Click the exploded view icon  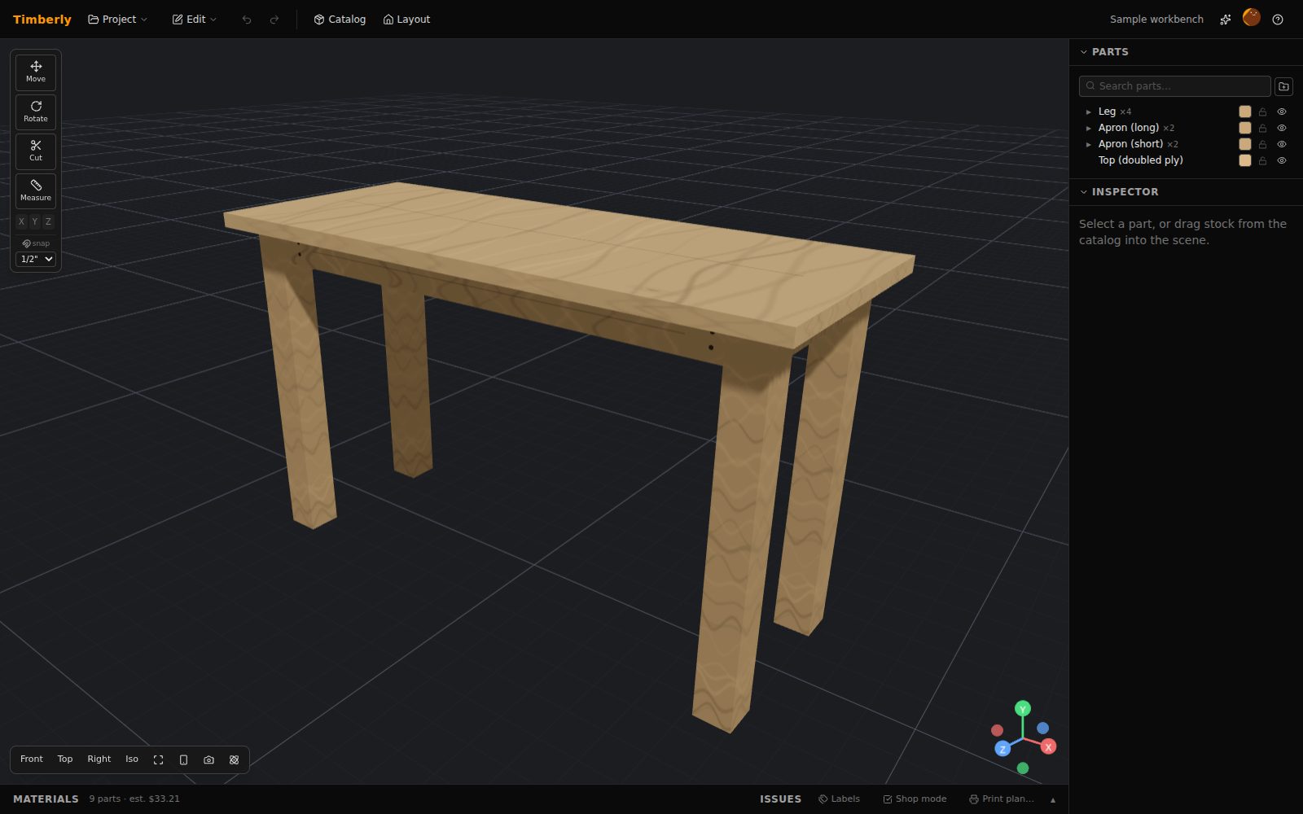click(x=235, y=759)
